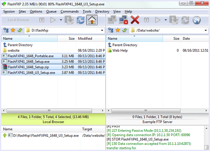Click the remote connect computers icon
210x151 pixels.
click(x=112, y=20)
